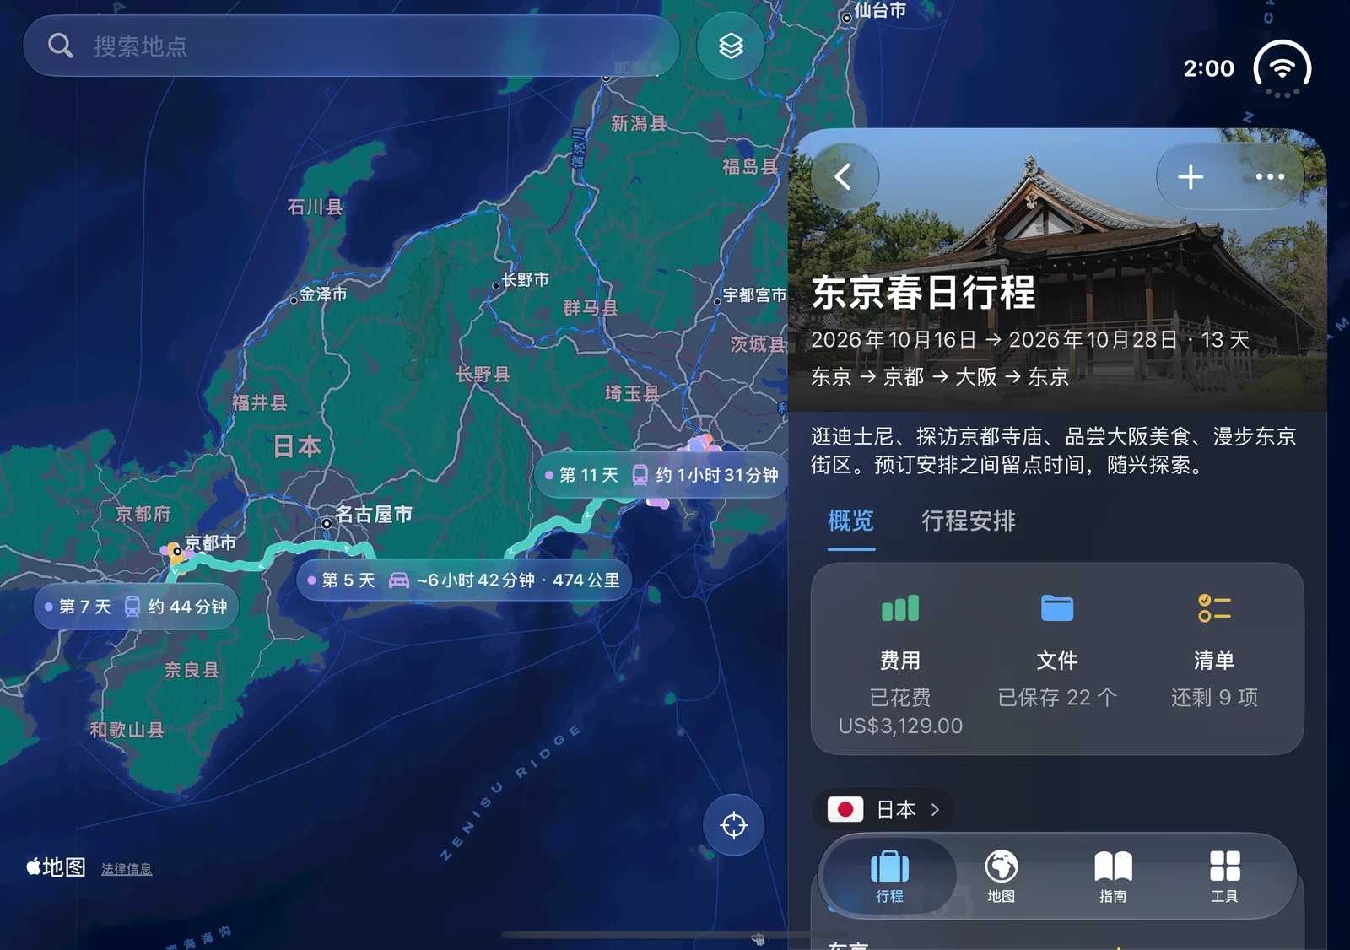Select the 第 11 天 train route label
The width and height of the screenshot is (1350, 950).
click(x=661, y=475)
